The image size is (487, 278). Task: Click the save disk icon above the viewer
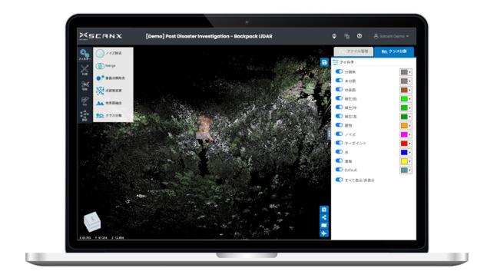(x=324, y=62)
